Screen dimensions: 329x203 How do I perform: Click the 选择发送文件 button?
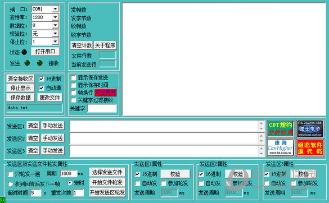coord(107,172)
